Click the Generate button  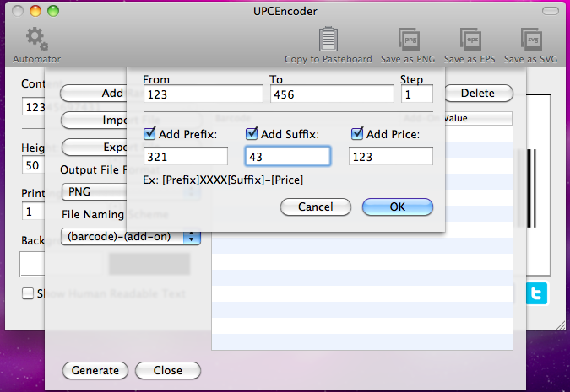(x=95, y=370)
